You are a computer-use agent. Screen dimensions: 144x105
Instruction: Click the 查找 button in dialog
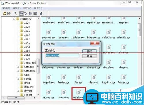90,51
